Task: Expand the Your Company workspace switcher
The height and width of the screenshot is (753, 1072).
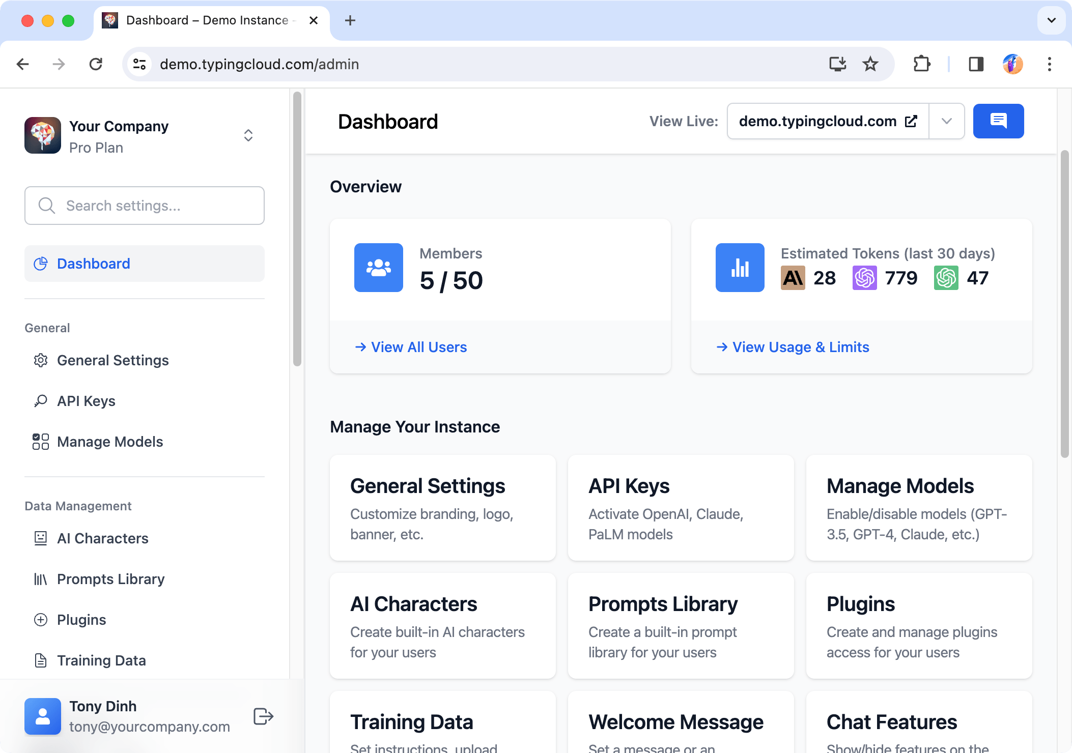Action: pos(248,135)
